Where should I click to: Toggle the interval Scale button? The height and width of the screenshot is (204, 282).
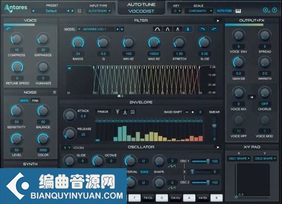pos(144,172)
